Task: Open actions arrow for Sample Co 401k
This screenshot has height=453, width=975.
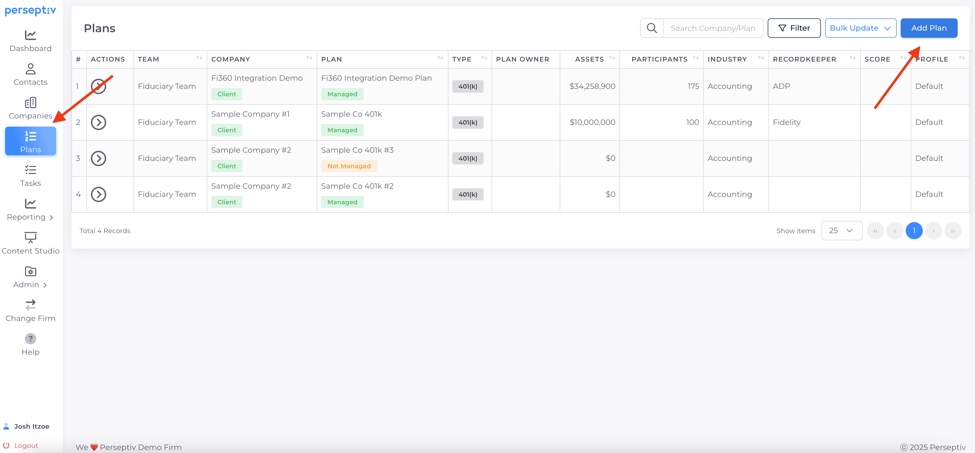Action: click(99, 122)
